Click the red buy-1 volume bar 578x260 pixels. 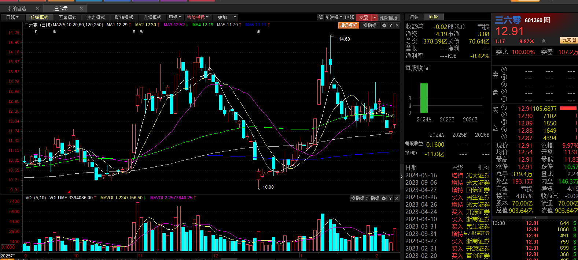coord(568,108)
